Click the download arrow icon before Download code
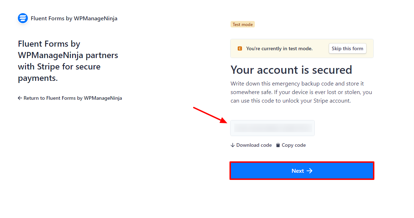The height and width of the screenshot is (218, 414). 233,145
